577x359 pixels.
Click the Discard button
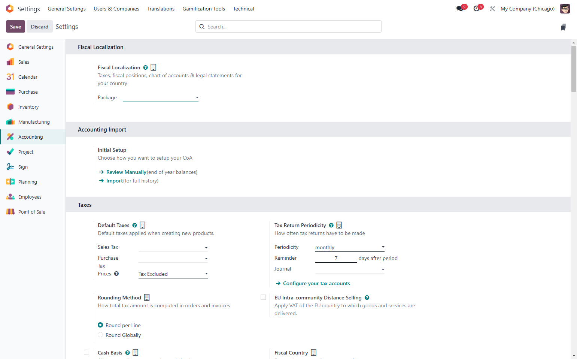coord(40,27)
